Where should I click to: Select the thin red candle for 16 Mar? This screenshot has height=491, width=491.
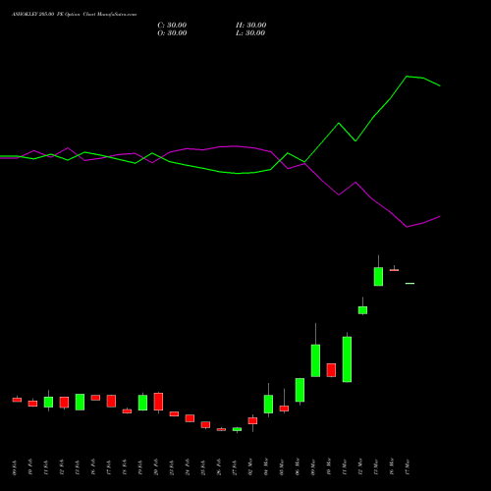click(394, 270)
